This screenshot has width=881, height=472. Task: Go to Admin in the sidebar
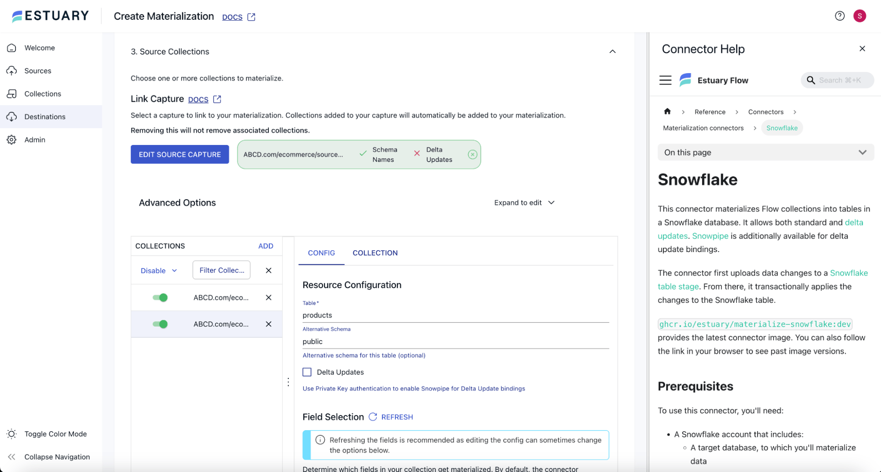point(35,140)
